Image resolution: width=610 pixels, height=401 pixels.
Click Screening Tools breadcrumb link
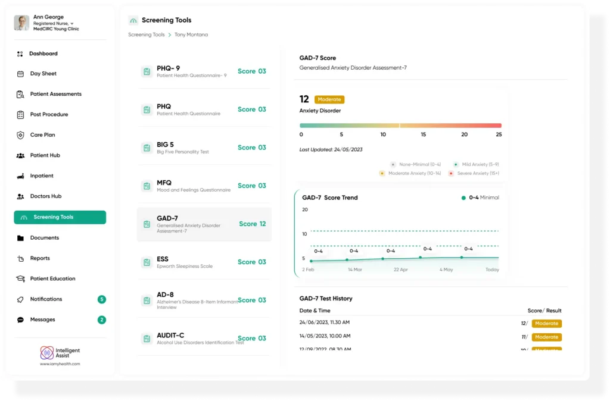click(147, 35)
